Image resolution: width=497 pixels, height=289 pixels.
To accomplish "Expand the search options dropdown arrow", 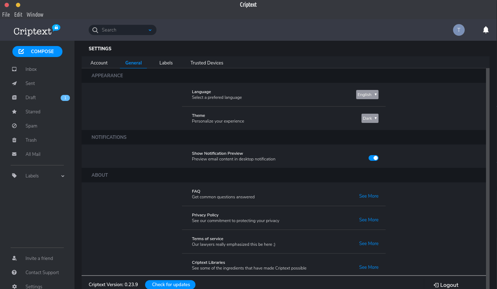I will pos(150,30).
